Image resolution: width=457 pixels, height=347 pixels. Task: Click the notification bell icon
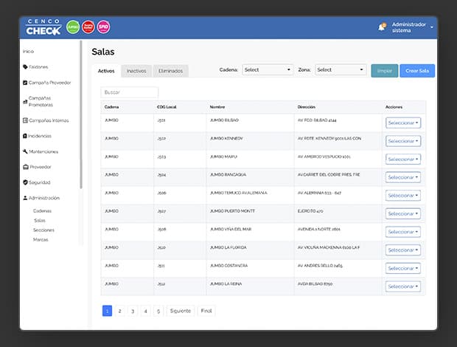[x=382, y=27]
